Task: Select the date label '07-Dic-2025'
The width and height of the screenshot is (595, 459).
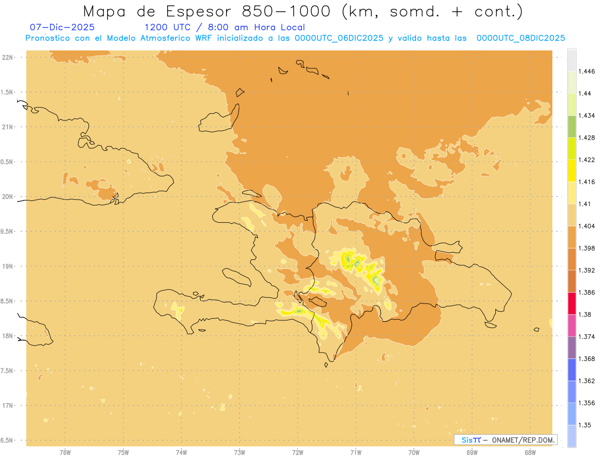Action: click(62, 27)
